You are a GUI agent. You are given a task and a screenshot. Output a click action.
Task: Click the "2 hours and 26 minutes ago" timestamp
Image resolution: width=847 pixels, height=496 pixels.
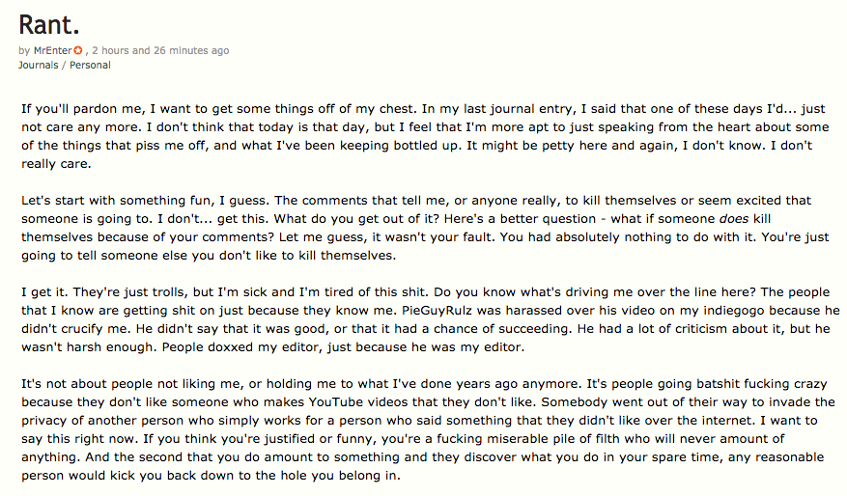click(160, 50)
